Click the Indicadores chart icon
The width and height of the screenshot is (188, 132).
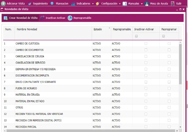[x=73, y=4]
